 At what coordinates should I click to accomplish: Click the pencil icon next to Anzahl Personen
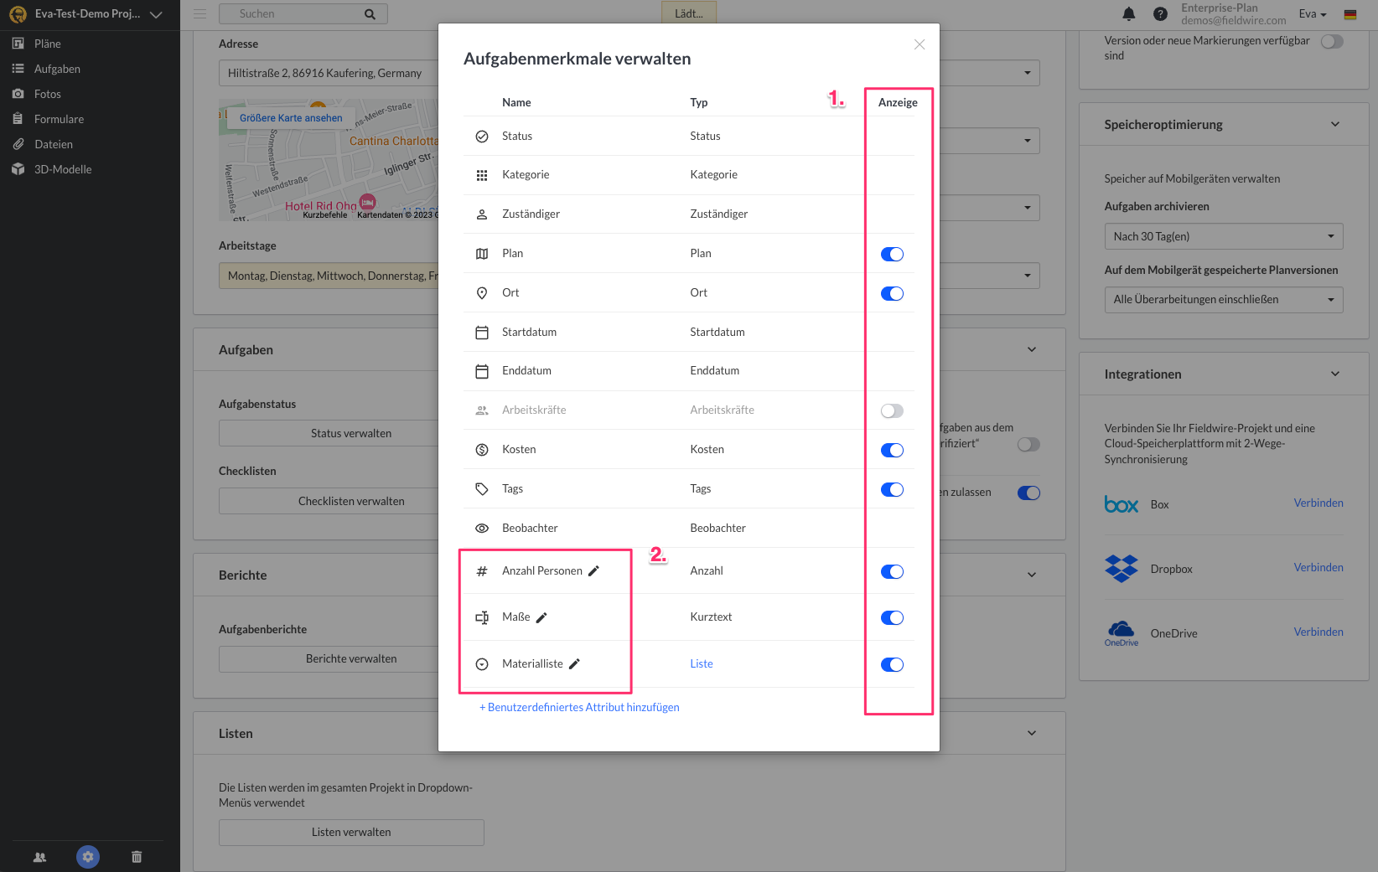coord(593,571)
